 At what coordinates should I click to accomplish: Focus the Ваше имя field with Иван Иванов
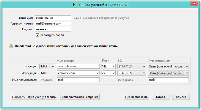tap(53, 18)
